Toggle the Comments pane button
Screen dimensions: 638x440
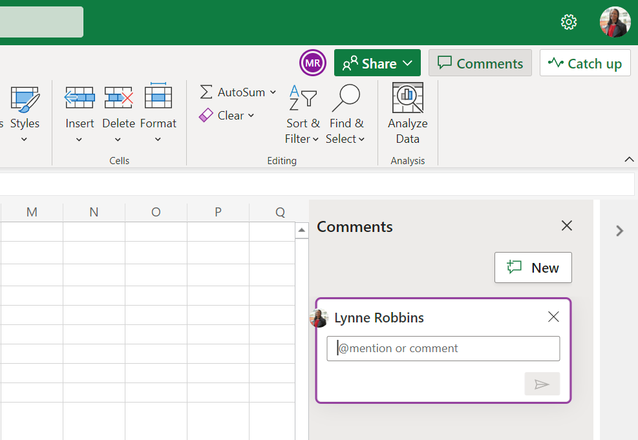(480, 63)
